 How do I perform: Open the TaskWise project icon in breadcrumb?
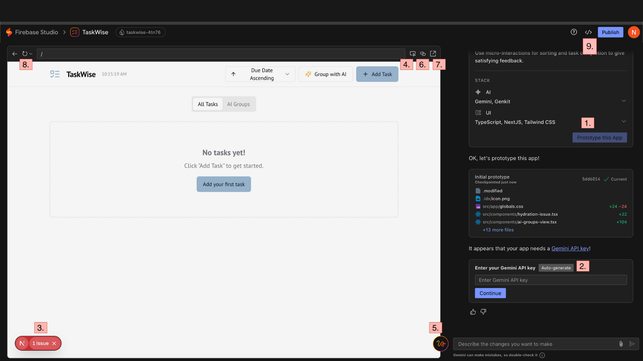click(75, 32)
